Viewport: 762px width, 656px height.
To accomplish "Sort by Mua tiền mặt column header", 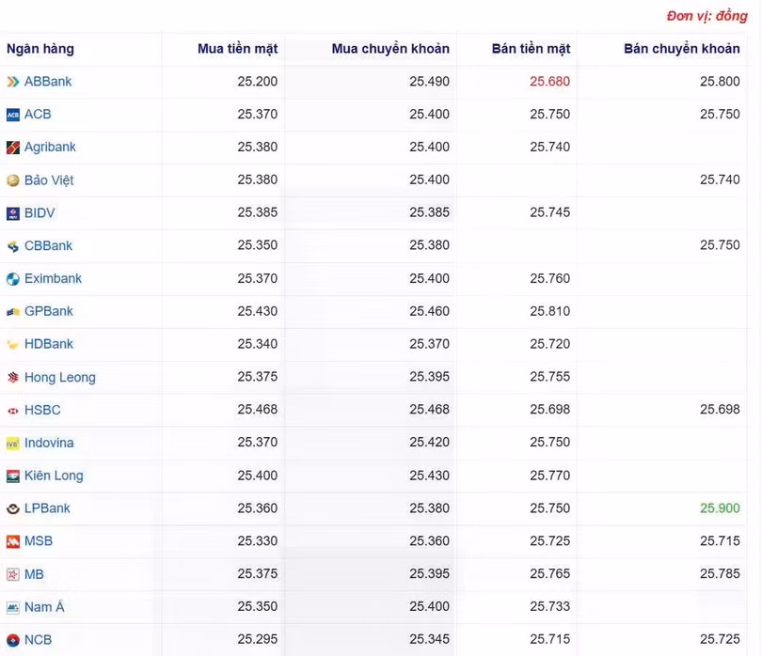I will point(237,49).
